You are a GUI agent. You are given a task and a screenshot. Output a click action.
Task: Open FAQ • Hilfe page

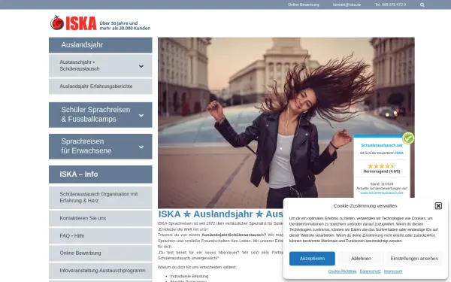[101, 236]
